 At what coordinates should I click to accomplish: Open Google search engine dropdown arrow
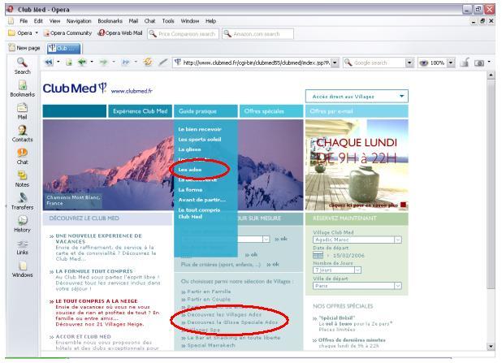[409, 63]
